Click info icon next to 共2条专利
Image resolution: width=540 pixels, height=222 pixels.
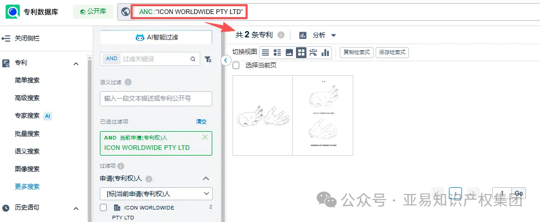[x=281, y=35]
